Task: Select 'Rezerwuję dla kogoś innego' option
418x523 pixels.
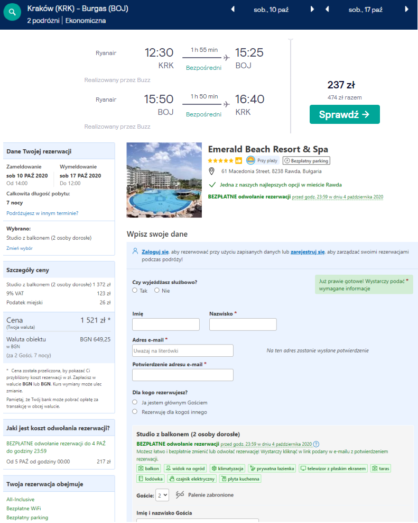Action: tap(135, 411)
